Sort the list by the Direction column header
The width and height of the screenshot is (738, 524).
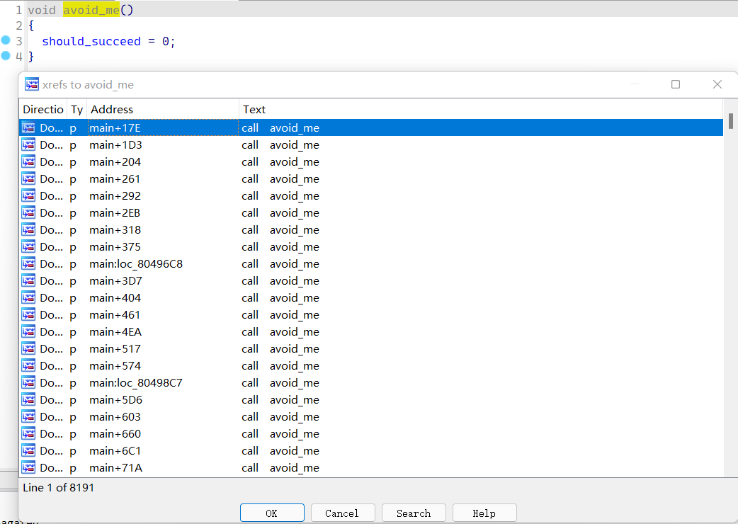point(42,109)
